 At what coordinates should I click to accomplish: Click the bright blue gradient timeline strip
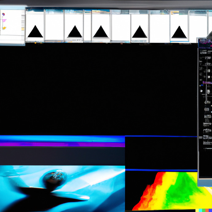tap(62, 139)
